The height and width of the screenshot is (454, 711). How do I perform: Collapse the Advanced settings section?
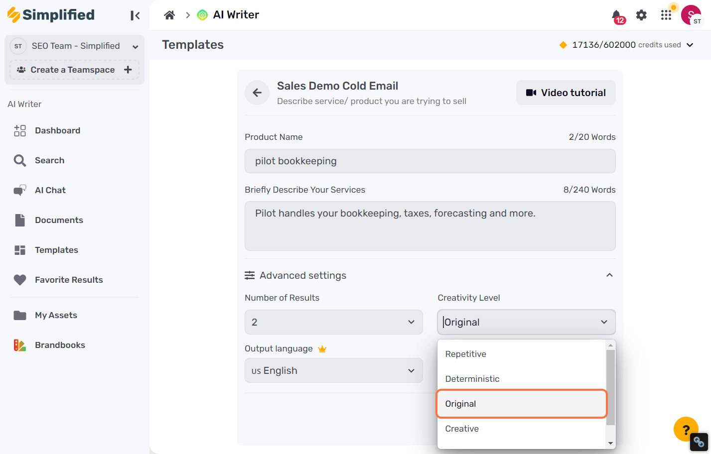[609, 275]
